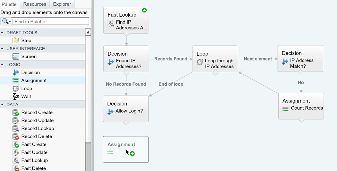The width and height of the screenshot is (337, 171).
Task: Click the palette scrollbar up arrow
Action: pyautogui.click(x=88, y=32)
